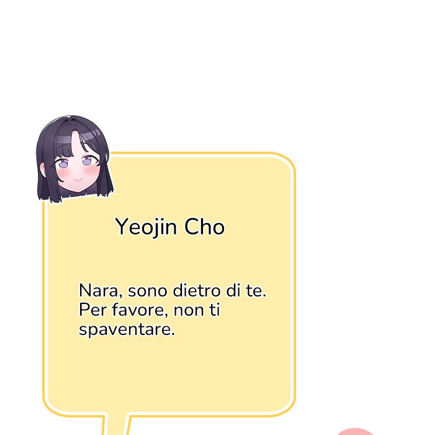Click the avatar's left purple eye
The width and height of the screenshot is (447, 435).
(x=61, y=165)
